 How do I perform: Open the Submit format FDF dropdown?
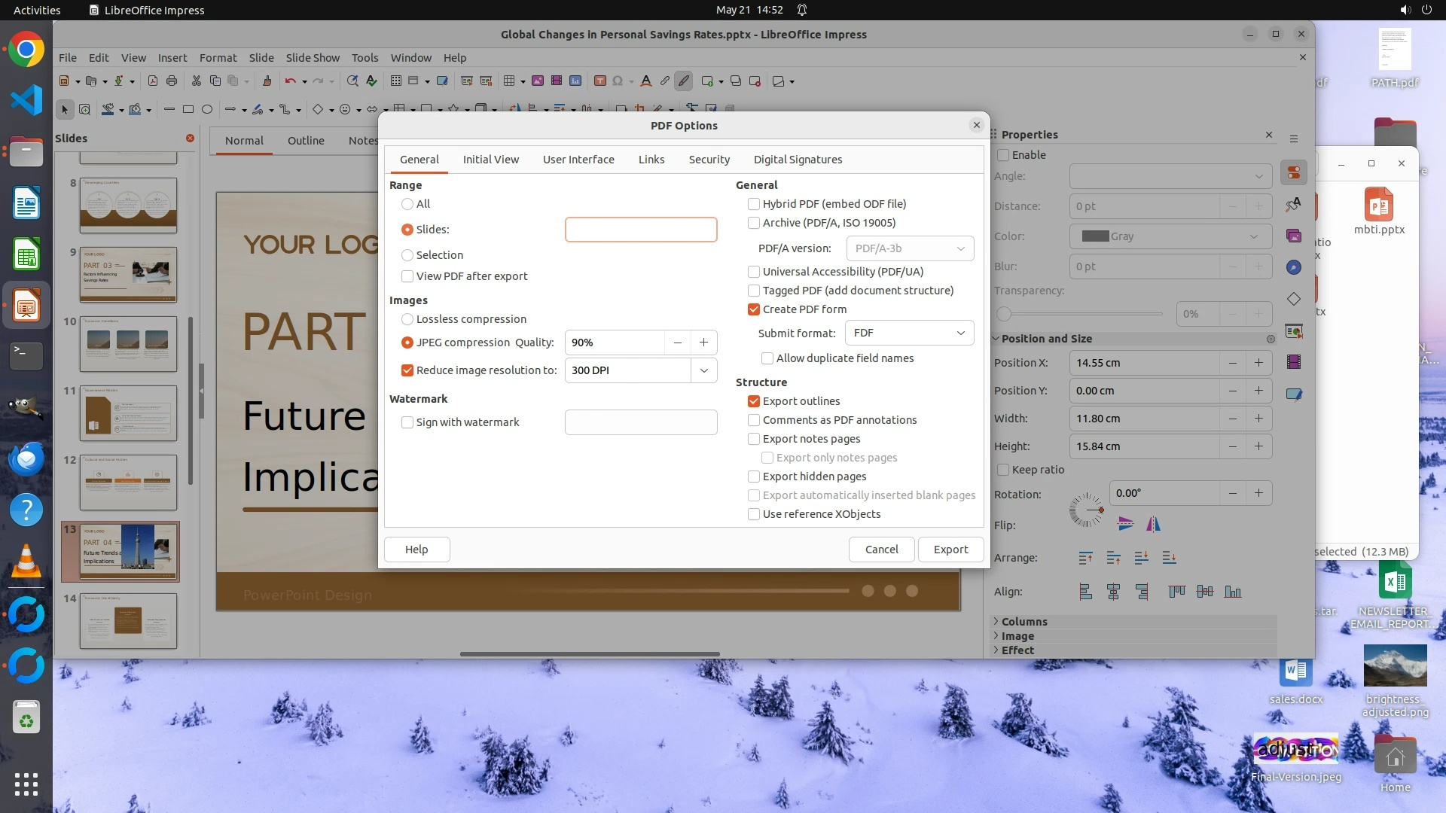point(909,333)
